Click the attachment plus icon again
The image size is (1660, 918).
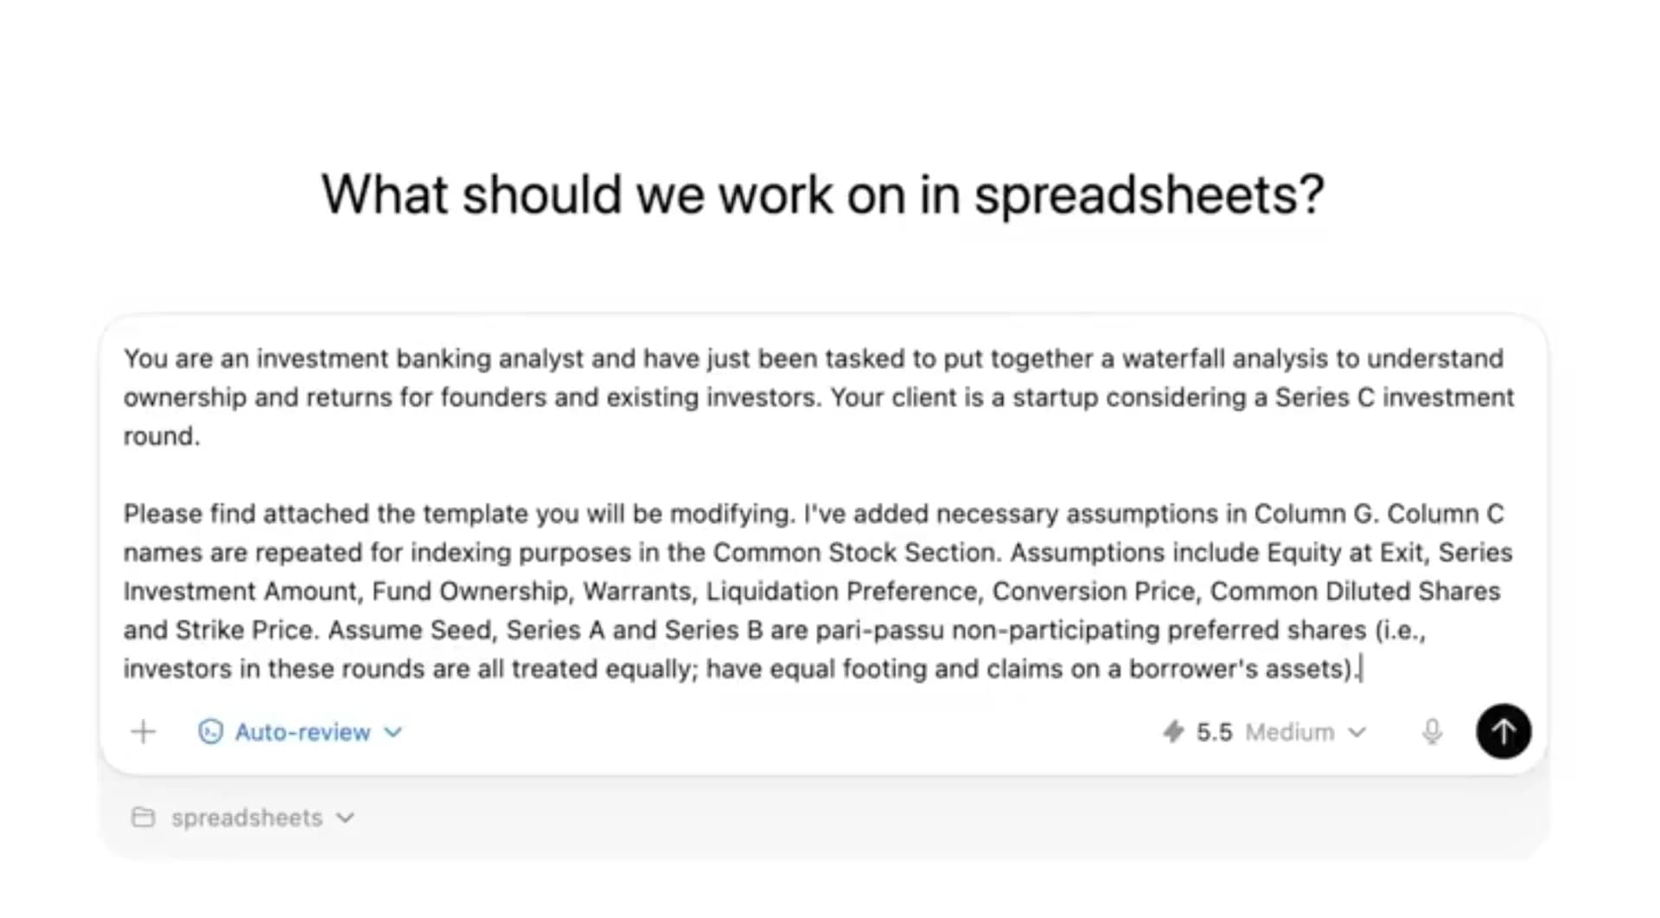[x=144, y=731]
